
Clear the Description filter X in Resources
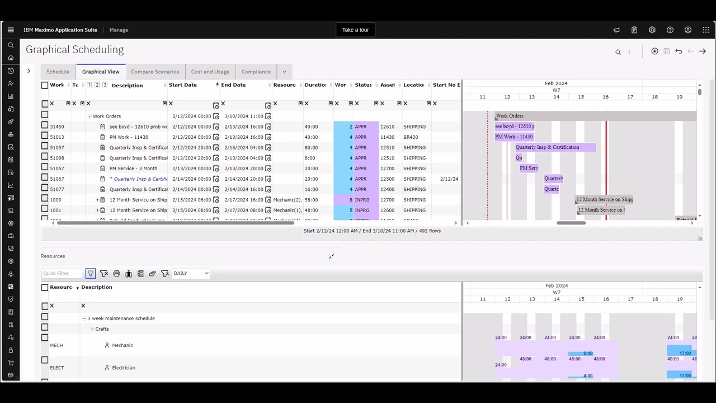coord(83,306)
